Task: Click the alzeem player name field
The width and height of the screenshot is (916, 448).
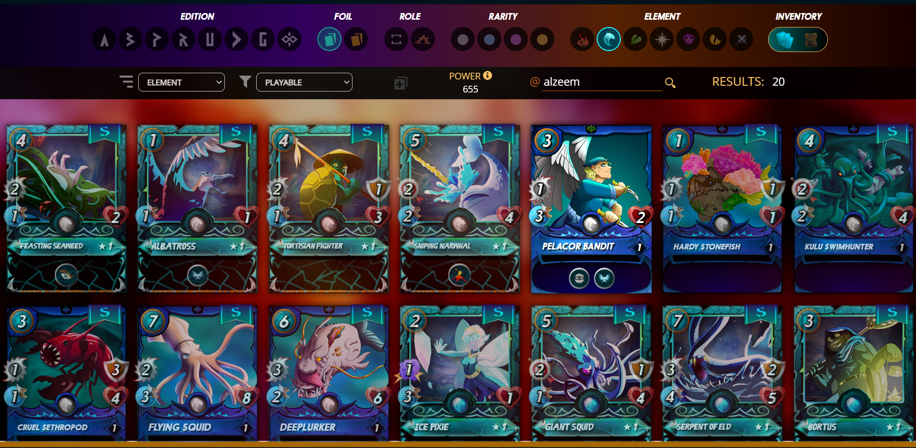Action: 602,82
